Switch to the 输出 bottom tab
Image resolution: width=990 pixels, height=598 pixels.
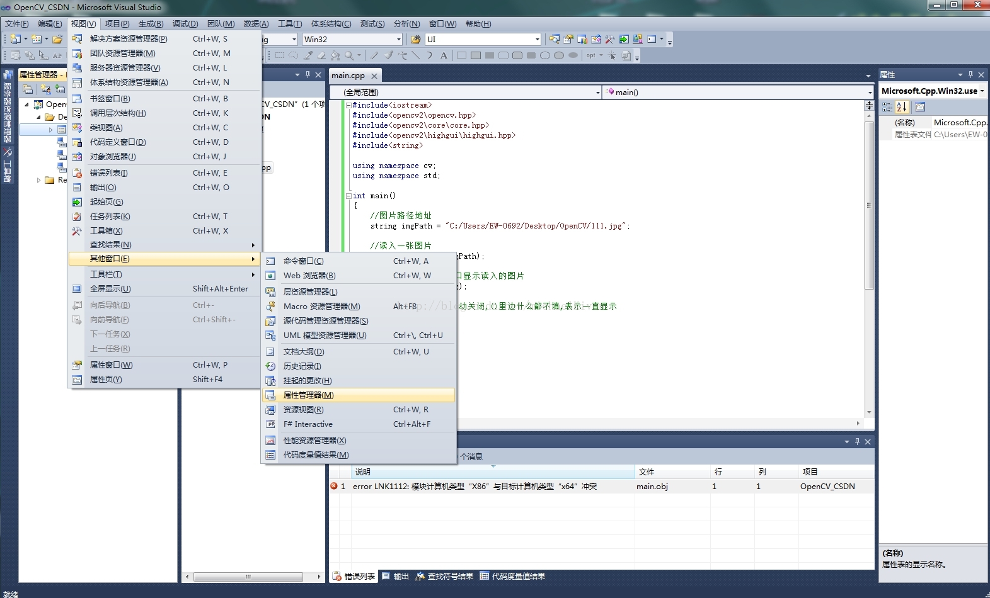pyautogui.click(x=396, y=576)
